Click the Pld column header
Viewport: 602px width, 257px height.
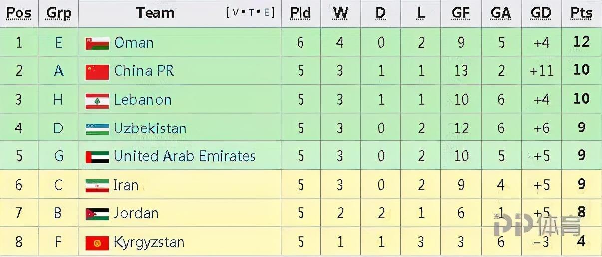pos(300,13)
